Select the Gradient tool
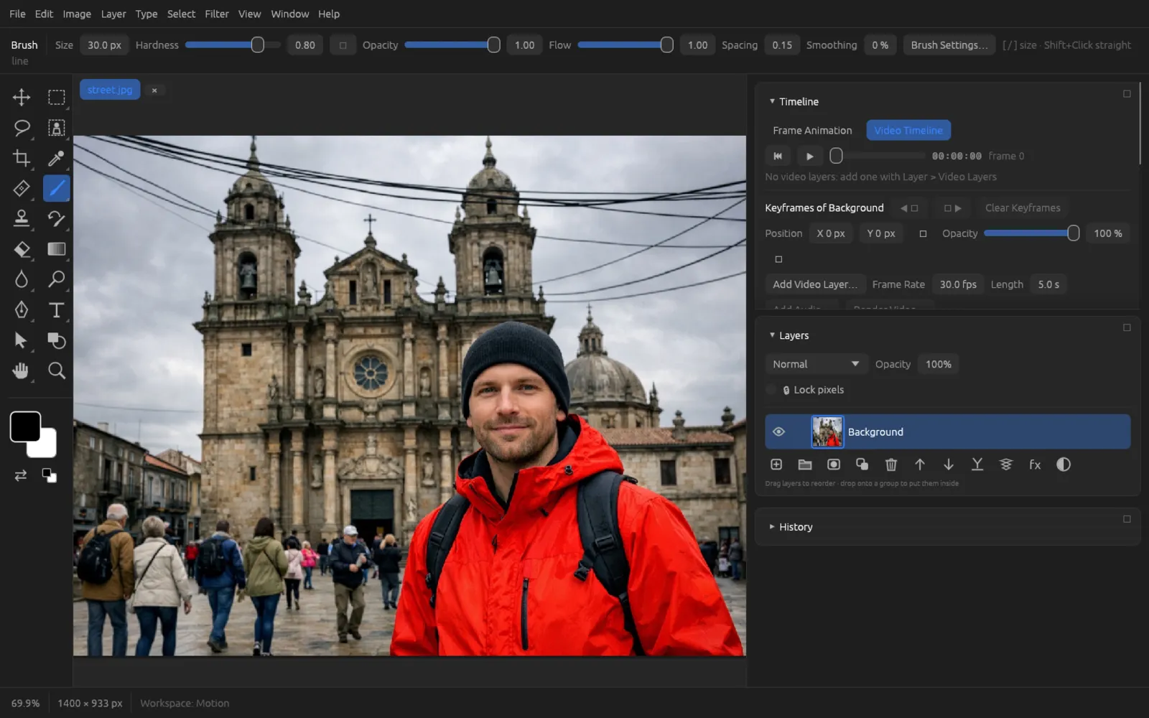 tap(56, 249)
